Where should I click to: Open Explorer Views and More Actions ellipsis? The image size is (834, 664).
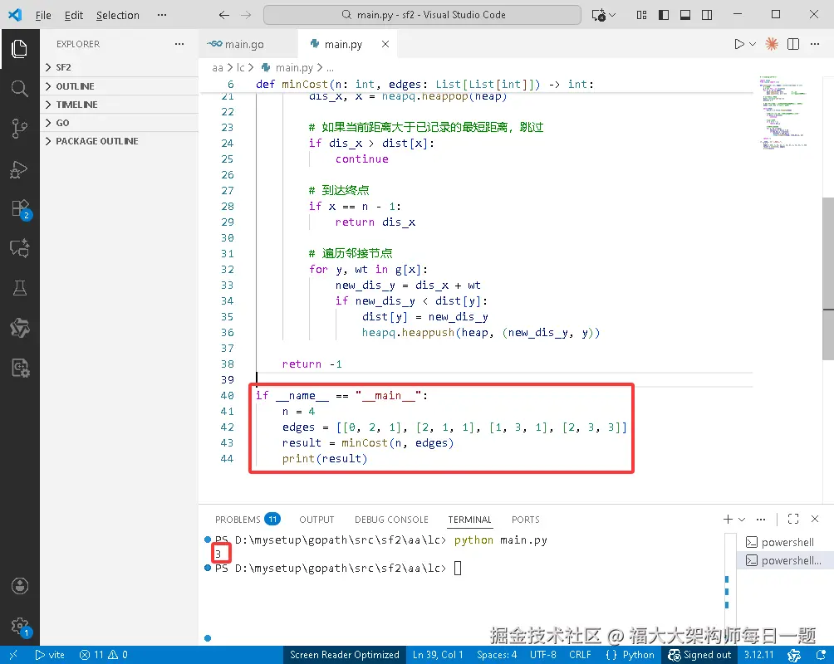(179, 44)
